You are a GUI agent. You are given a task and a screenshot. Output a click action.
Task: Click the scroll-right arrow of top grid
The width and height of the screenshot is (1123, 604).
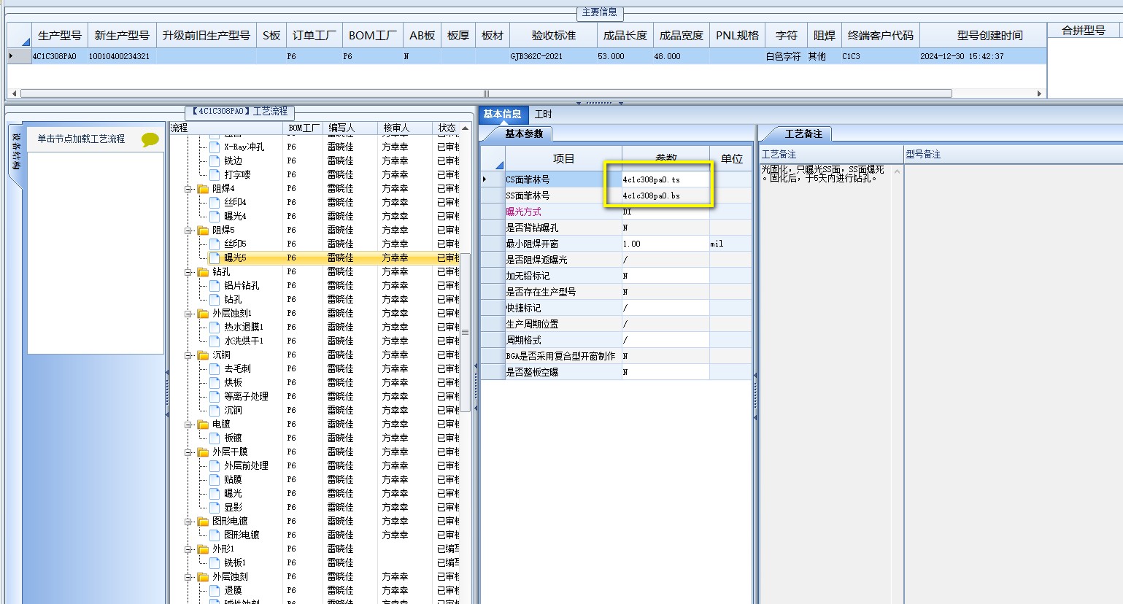click(x=1039, y=93)
